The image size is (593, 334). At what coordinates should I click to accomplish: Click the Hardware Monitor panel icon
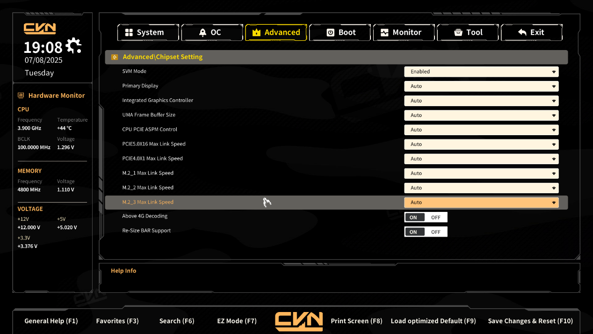(21, 95)
